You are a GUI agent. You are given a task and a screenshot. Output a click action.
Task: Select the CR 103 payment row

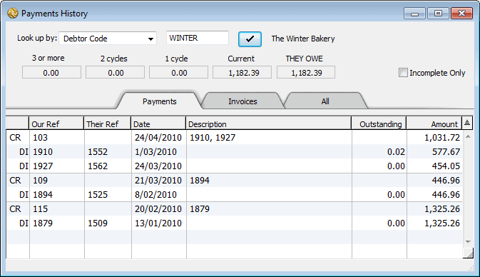[x=234, y=137]
